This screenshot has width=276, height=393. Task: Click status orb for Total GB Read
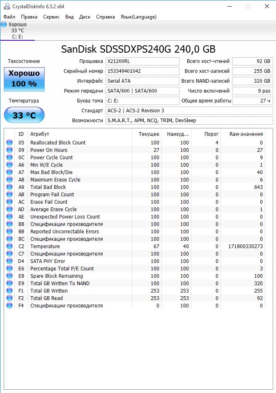9,298
